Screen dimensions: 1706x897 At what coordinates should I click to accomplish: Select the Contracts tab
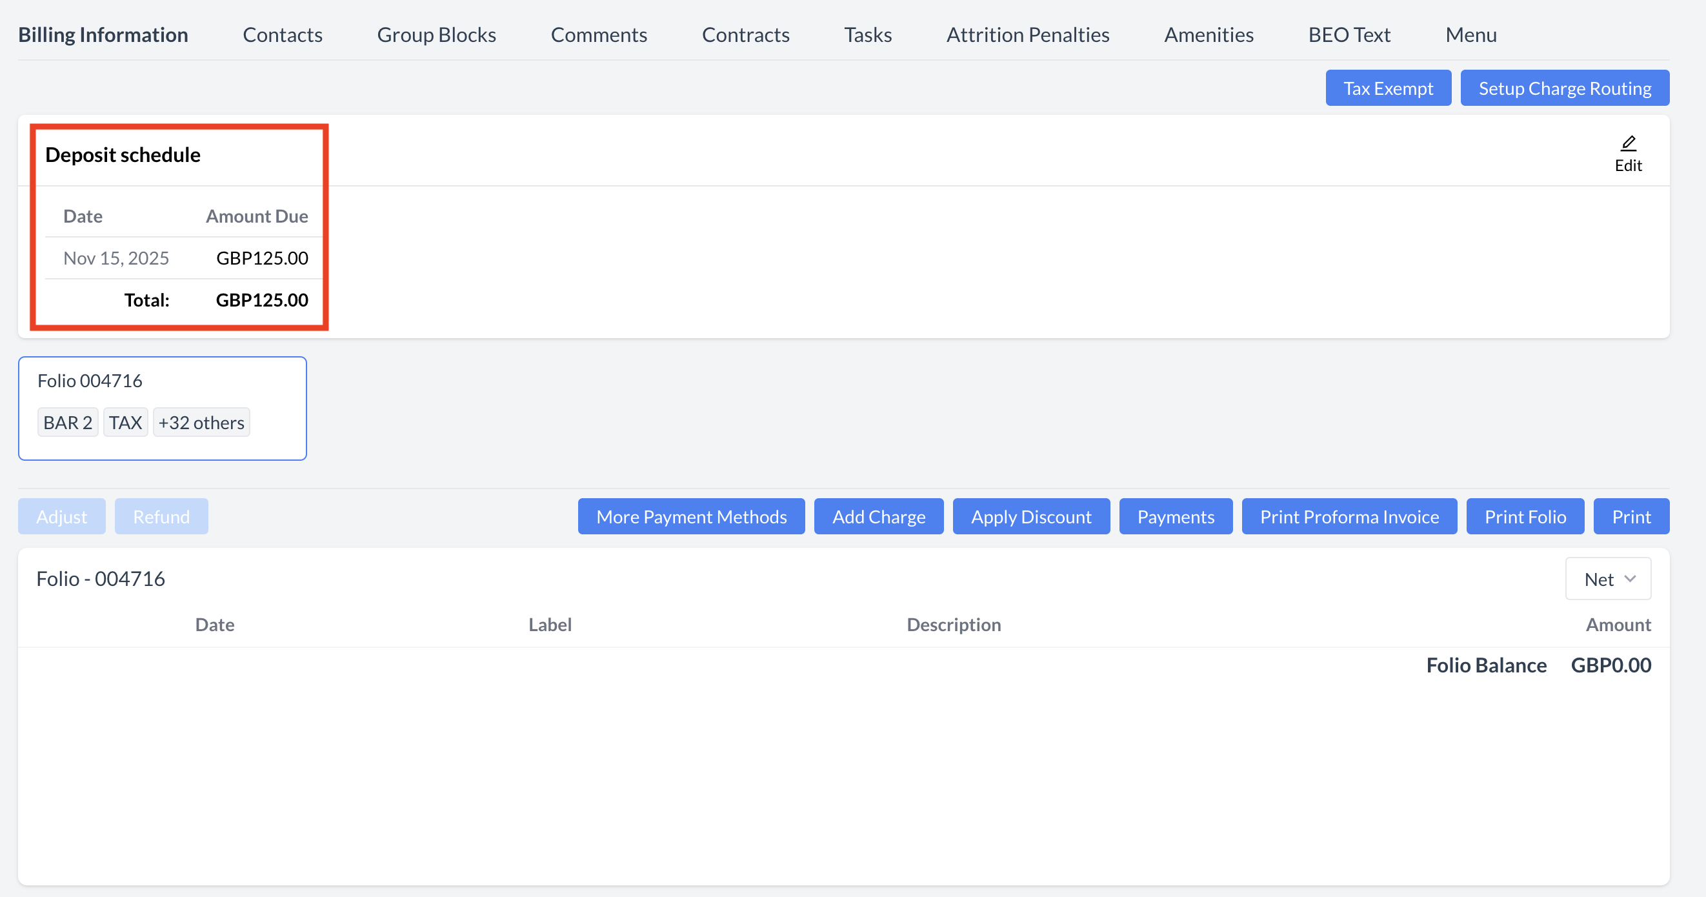pos(745,34)
